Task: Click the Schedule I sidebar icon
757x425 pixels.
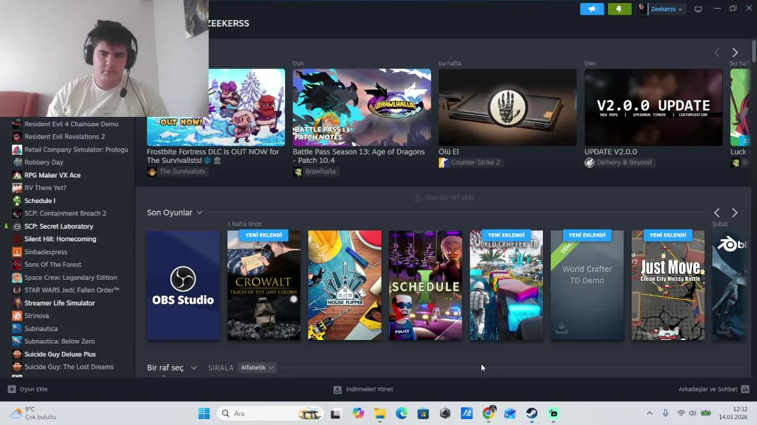Action: click(17, 201)
